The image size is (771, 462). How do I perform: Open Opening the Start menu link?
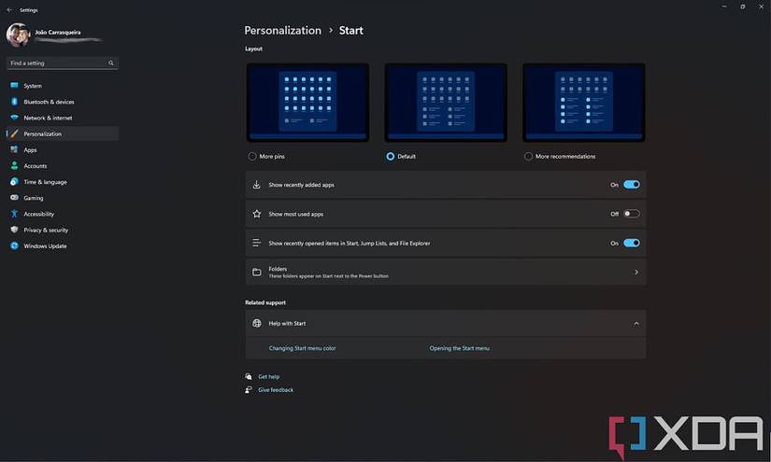click(459, 348)
